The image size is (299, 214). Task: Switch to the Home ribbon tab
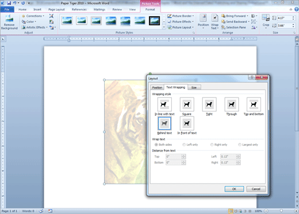pyautogui.click(x=22, y=9)
